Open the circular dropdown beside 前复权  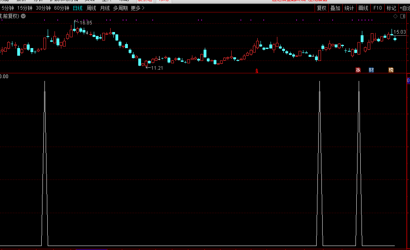tap(23, 16)
